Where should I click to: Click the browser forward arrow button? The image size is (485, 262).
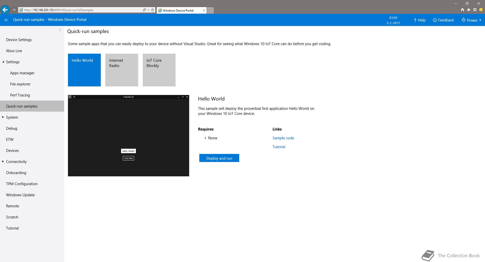(14, 10)
